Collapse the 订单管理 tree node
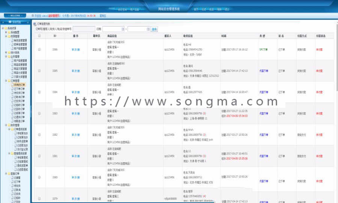 click(x=6, y=81)
